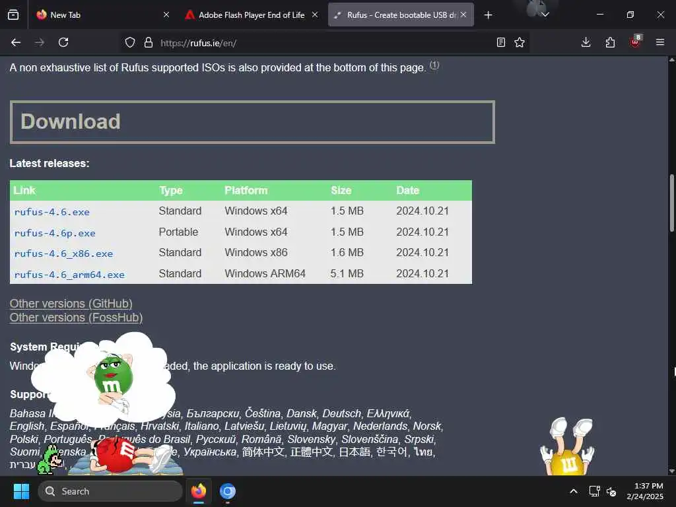Open the muted volume tray icon
Viewport: 676px width, 507px height.
[x=611, y=491]
